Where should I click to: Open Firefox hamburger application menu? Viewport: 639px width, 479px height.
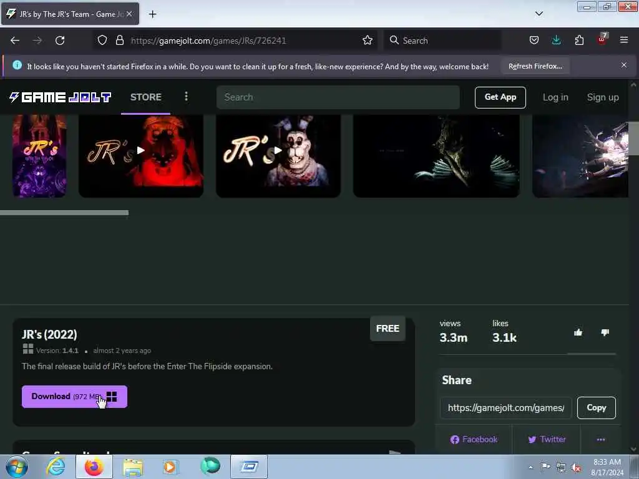coord(624,40)
